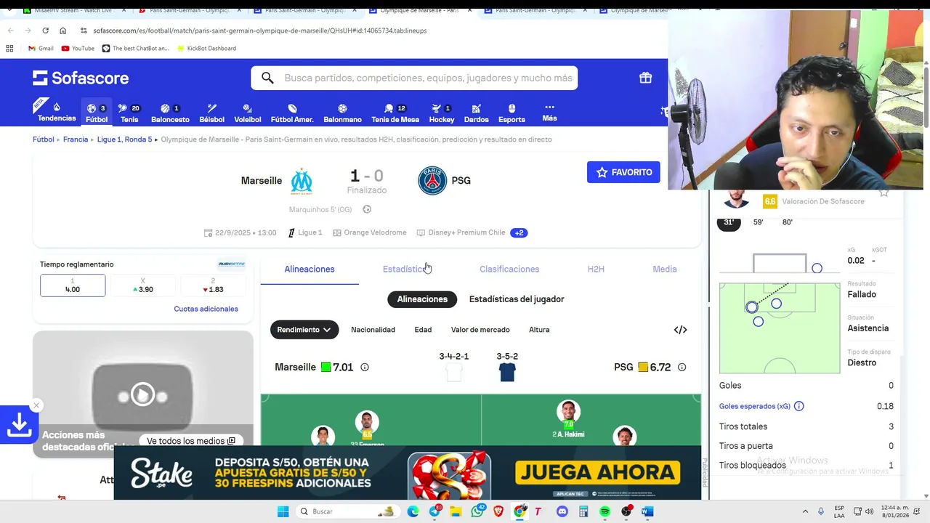Open the Clasificaciones tab

(509, 269)
